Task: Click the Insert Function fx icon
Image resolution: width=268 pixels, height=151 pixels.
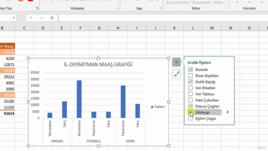Action: (52, 18)
